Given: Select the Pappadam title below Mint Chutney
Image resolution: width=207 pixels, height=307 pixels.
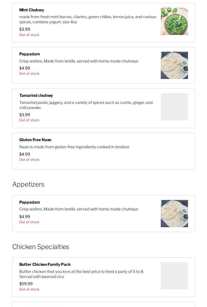Looking at the screenshot, I should pos(29,54).
